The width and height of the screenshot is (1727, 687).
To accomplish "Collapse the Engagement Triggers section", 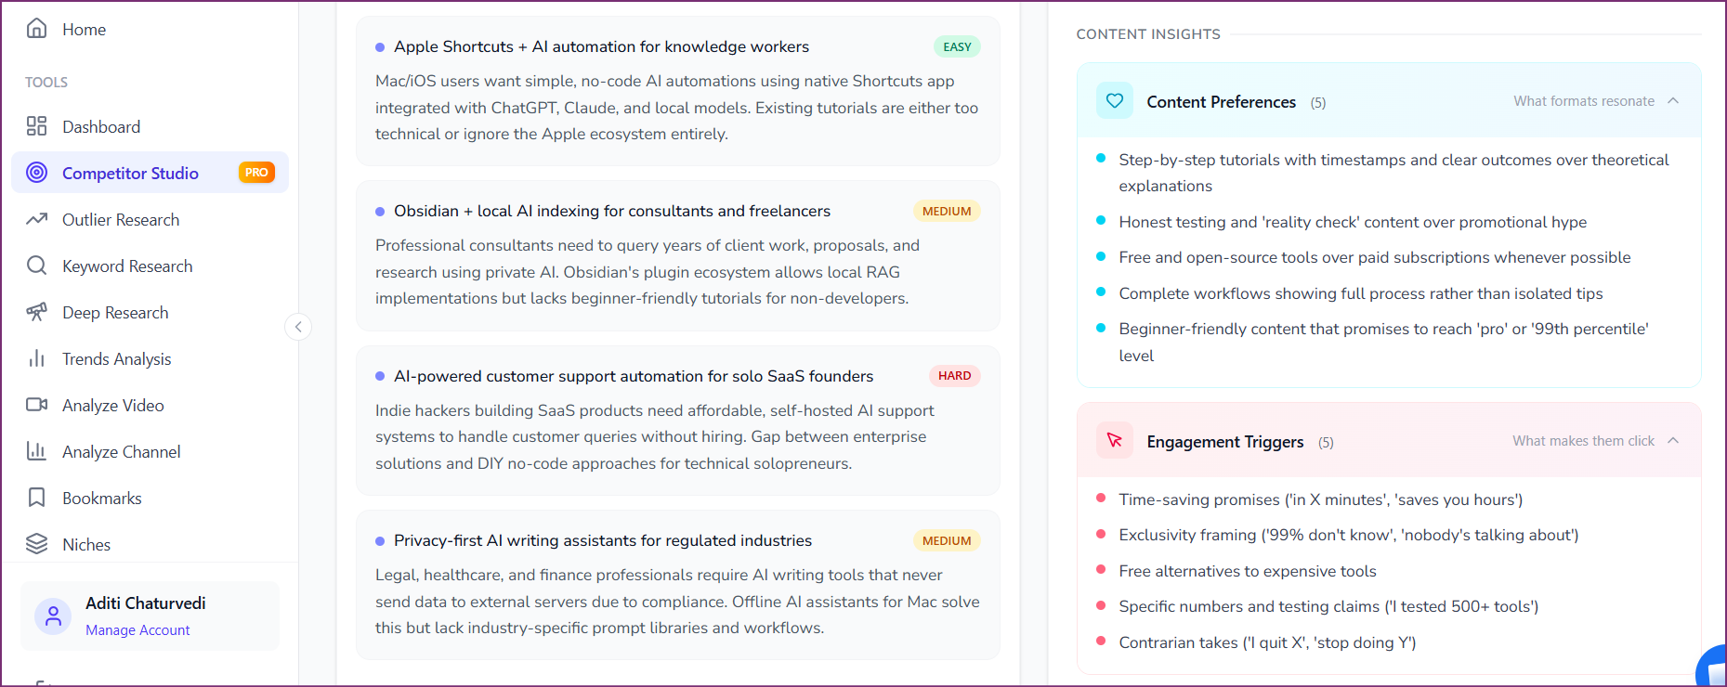I will (1673, 440).
